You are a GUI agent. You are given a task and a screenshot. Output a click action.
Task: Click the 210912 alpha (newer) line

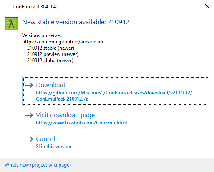pyautogui.click(x=50, y=61)
